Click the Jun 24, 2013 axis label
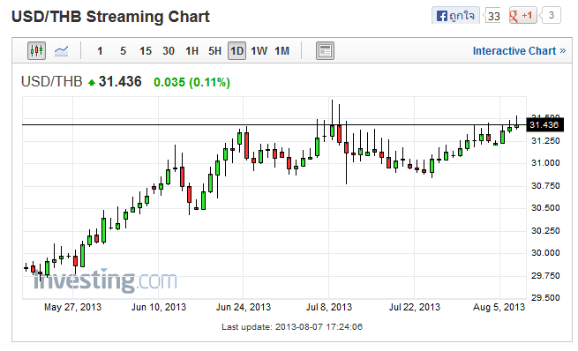 244,307
